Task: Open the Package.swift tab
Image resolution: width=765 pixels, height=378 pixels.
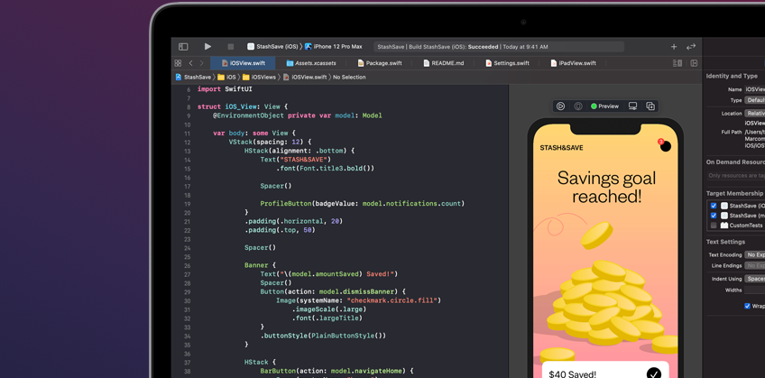Action: (380, 63)
